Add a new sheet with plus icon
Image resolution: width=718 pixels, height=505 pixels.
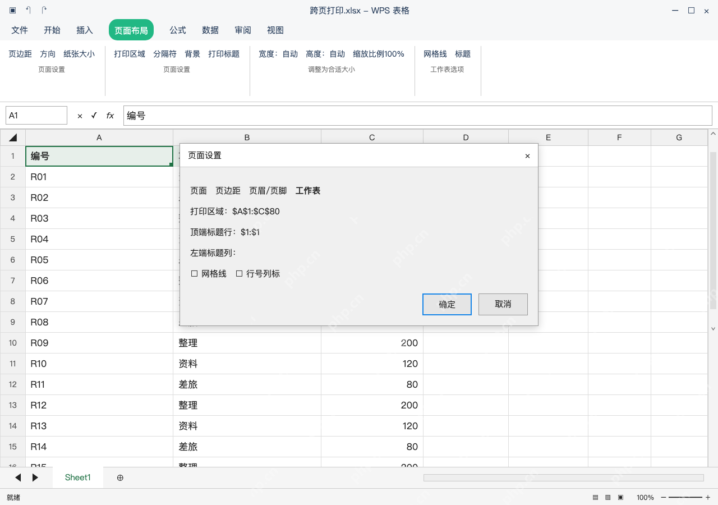[120, 478]
